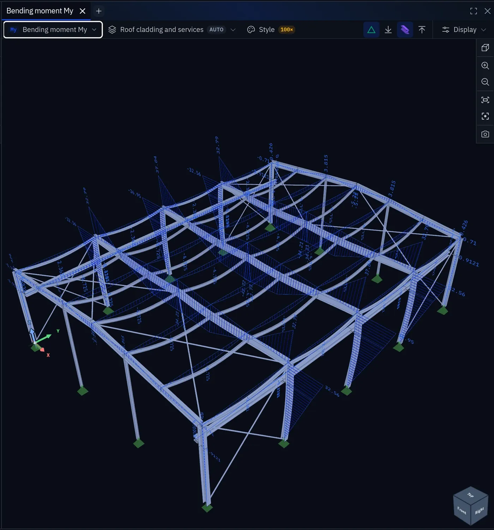The width and height of the screenshot is (494, 530).
Task: Toggle the AUTO badge on load case
Action: point(216,30)
